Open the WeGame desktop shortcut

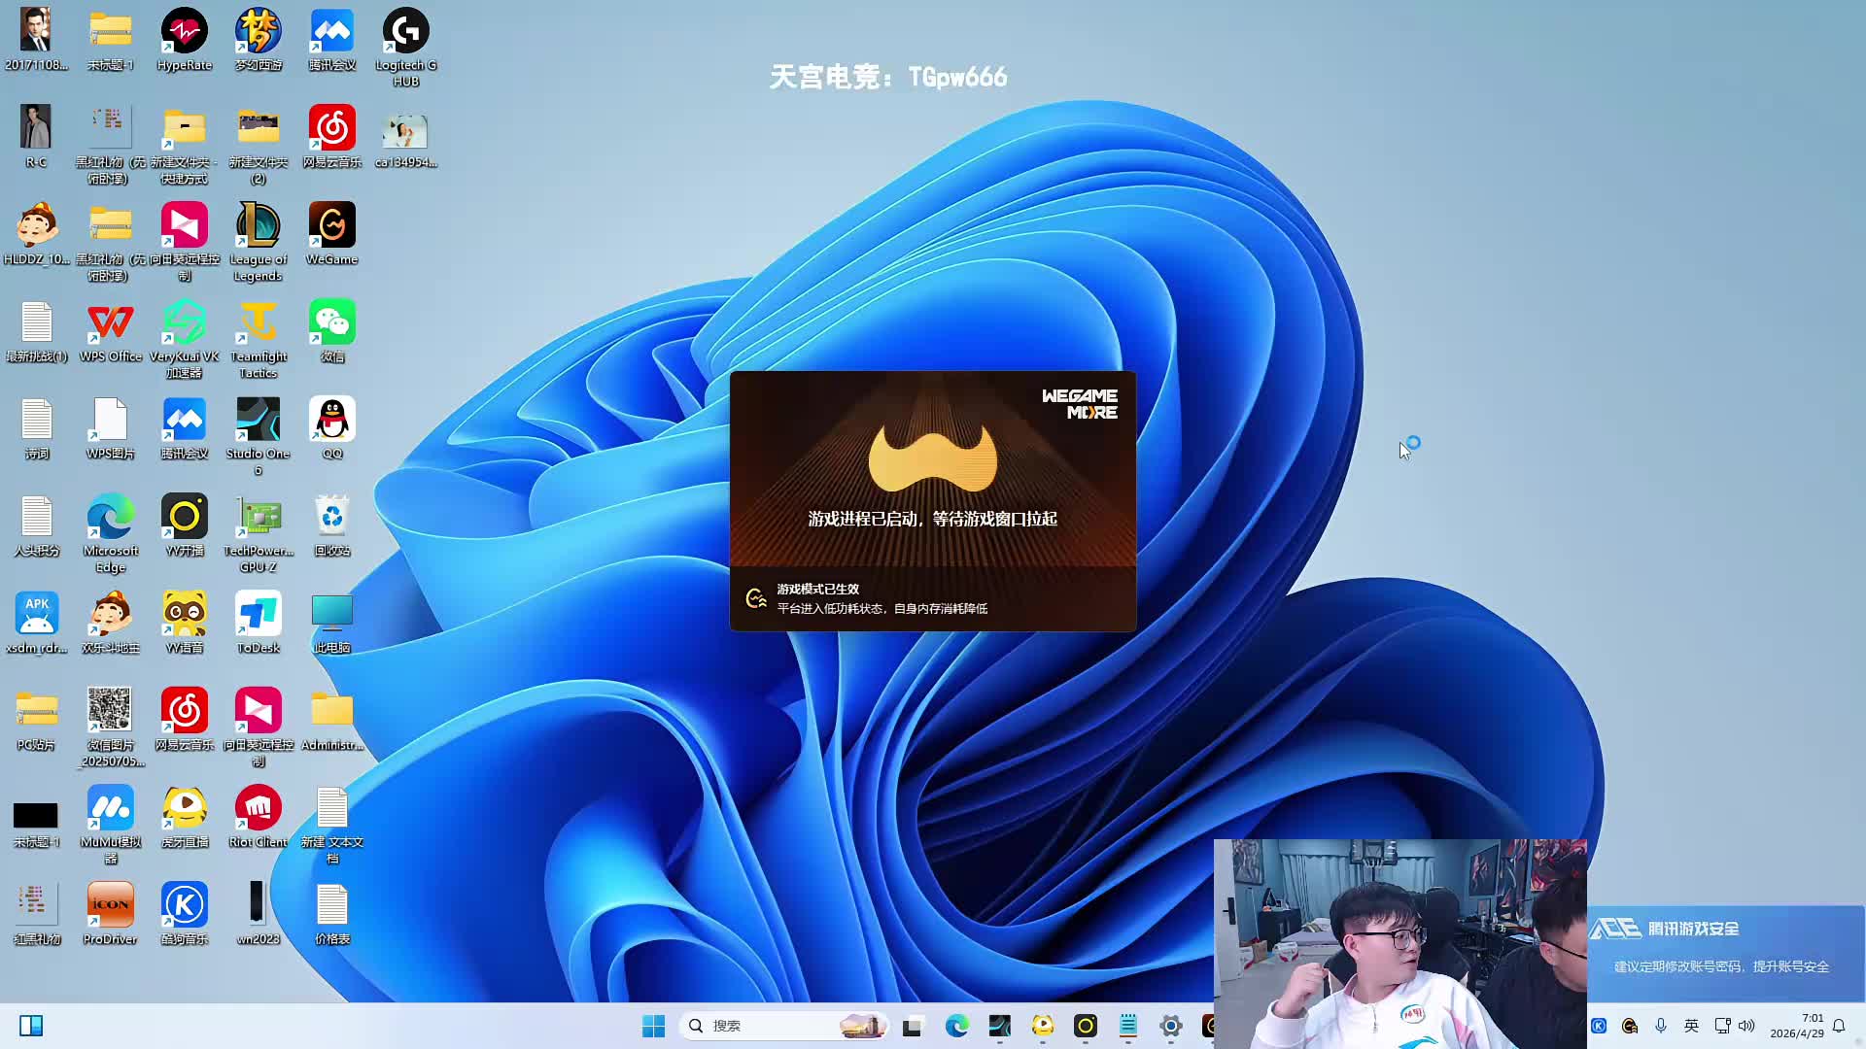coord(331,226)
